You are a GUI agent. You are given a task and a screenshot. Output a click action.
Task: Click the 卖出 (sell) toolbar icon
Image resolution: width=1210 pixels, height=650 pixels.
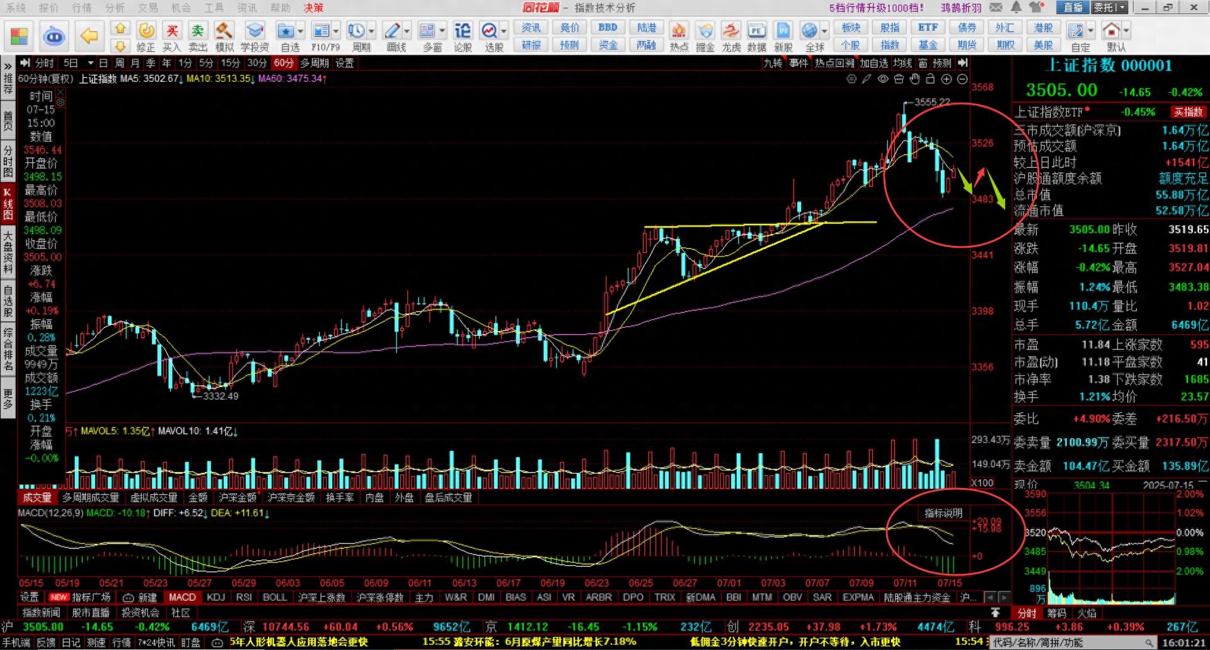(198, 37)
